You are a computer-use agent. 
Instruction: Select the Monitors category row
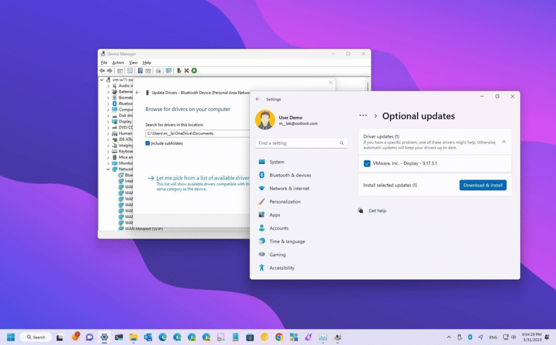(x=122, y=163)
